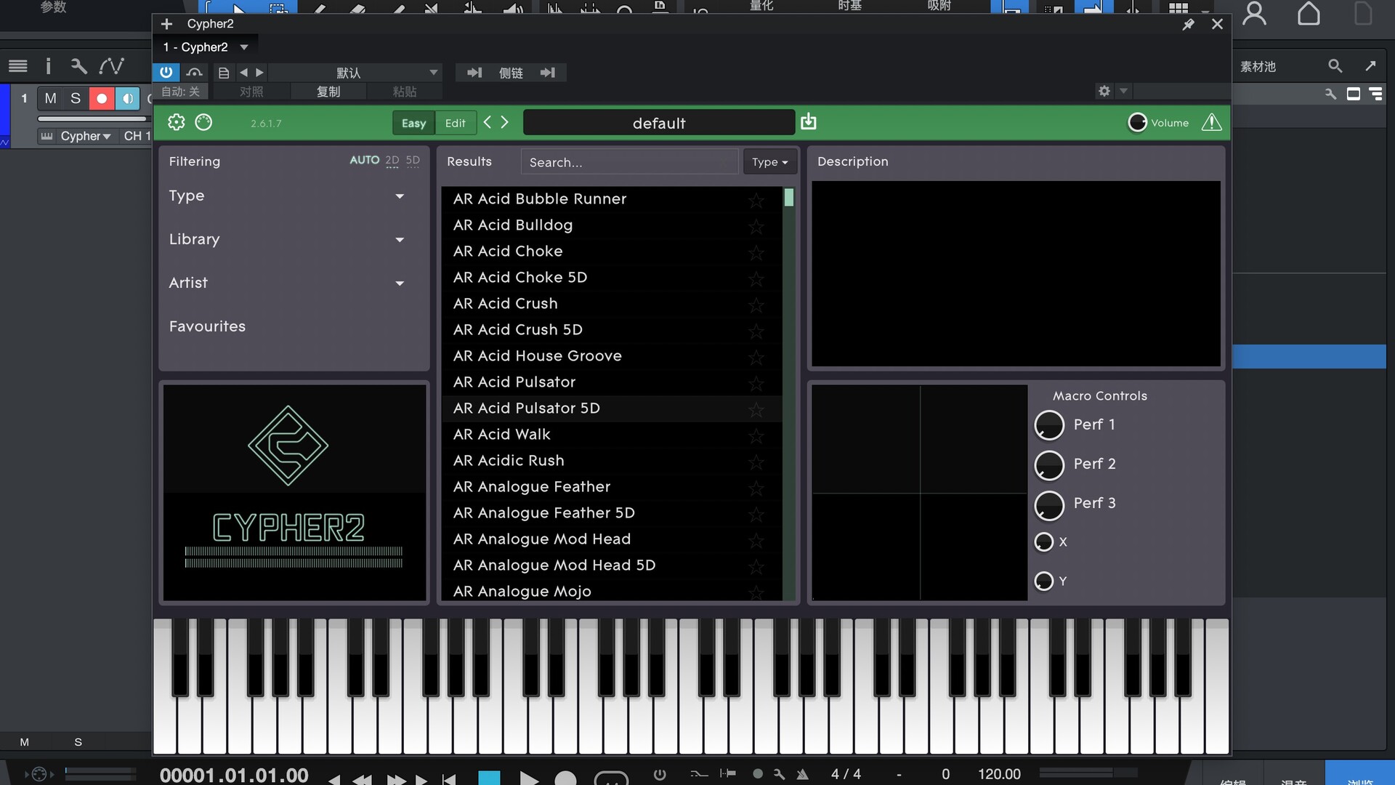This screenshot has width=1395, height=785.
Task: Click the 自动: 关 automation button
Action: click(180, 92)
